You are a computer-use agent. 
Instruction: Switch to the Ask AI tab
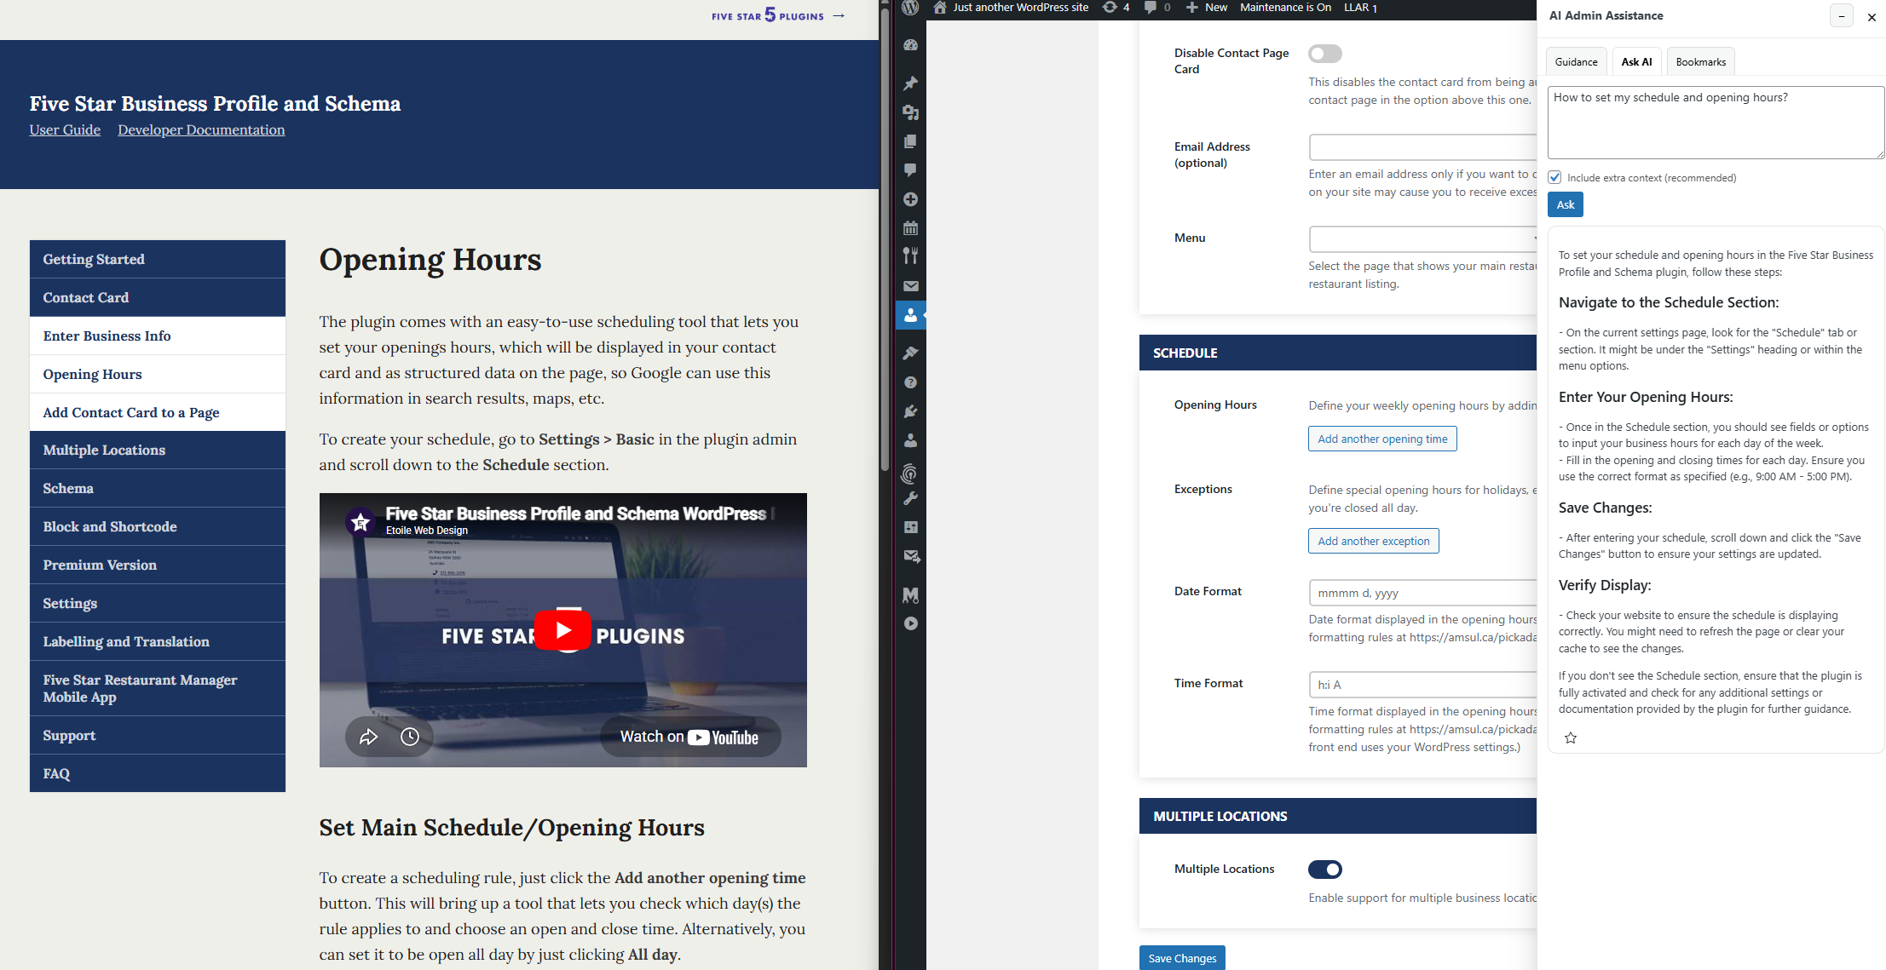click(x=1635, y=61)
